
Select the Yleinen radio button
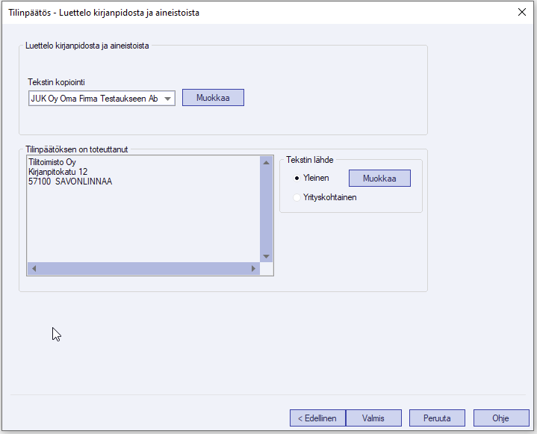pos(297,178)
